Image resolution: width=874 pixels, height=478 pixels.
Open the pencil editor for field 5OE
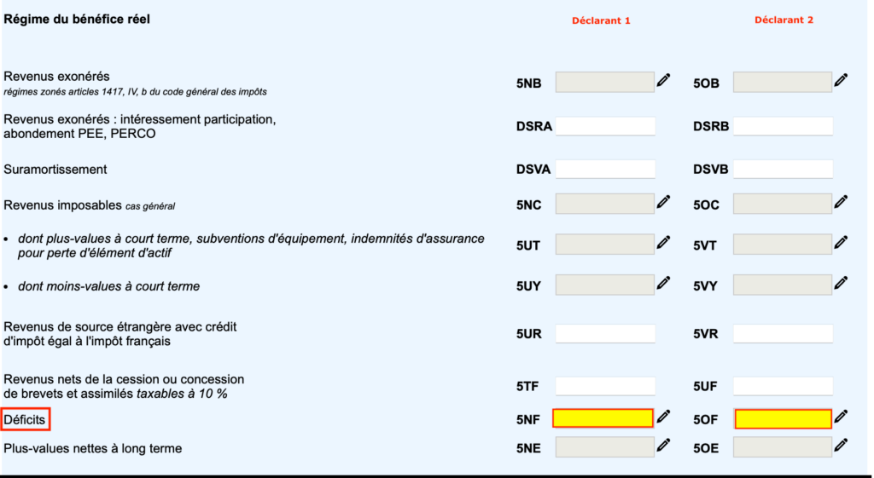click(841, 445)
